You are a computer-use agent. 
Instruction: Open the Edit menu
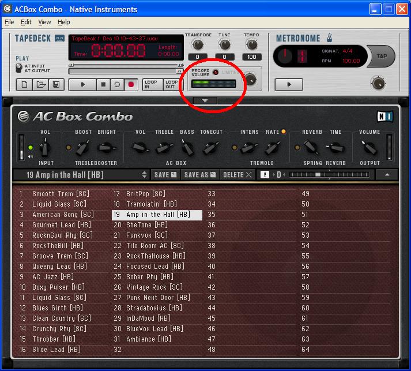pos(26,22)
